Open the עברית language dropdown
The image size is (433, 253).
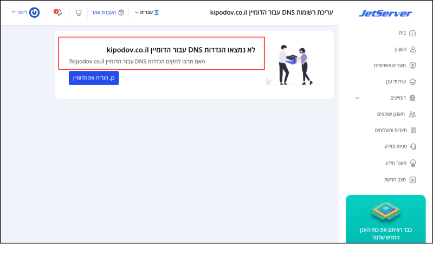point(147,12)
